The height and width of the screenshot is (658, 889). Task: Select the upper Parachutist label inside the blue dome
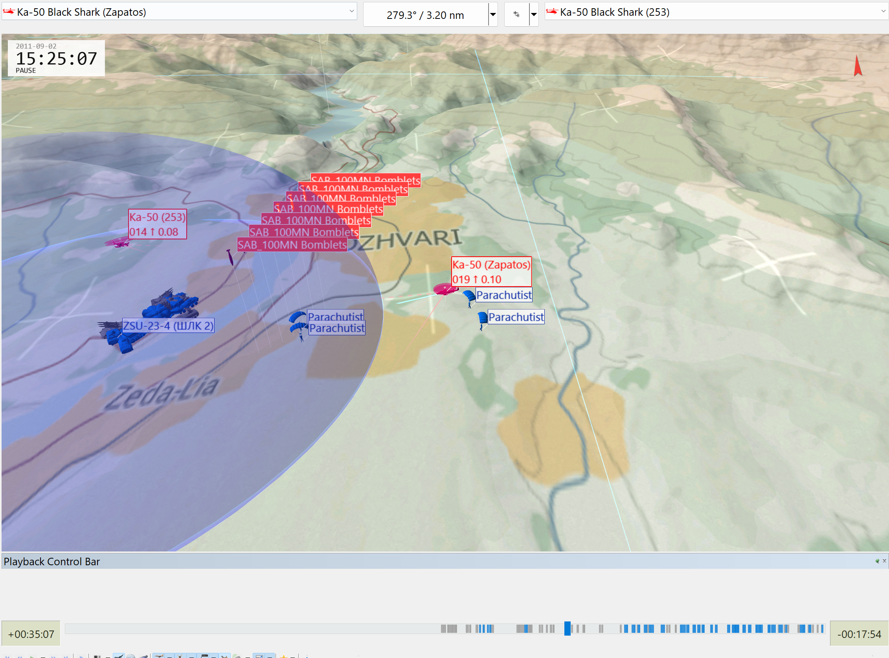(x=335, y=316)
